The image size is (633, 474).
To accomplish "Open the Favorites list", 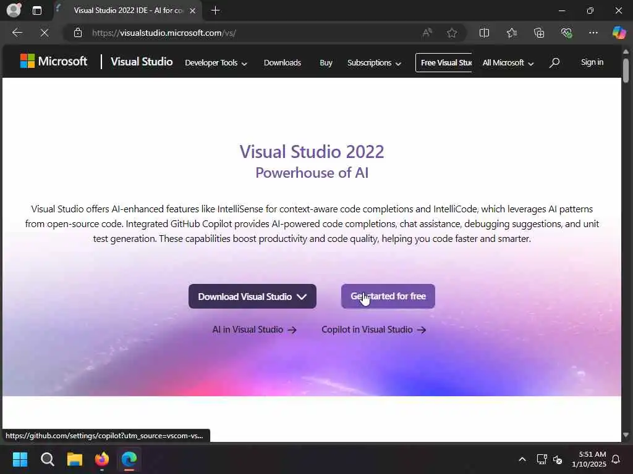I will click(x=512, y=33).
